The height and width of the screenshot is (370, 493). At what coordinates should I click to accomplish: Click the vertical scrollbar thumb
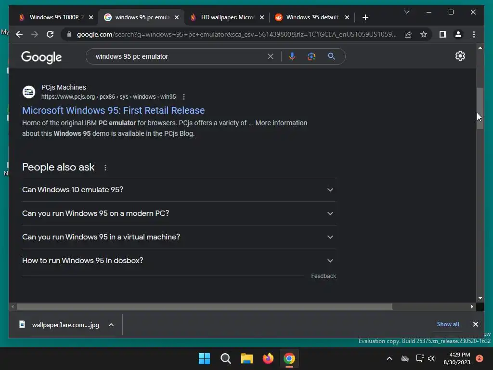480,108
